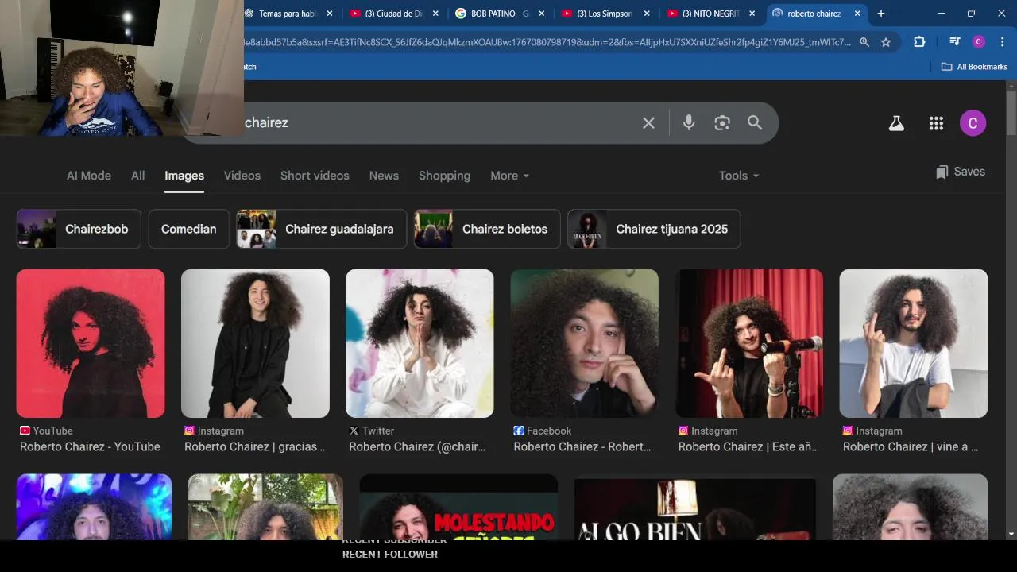Open Roberto Chairez - Robert Facebook link

point(582,446)
